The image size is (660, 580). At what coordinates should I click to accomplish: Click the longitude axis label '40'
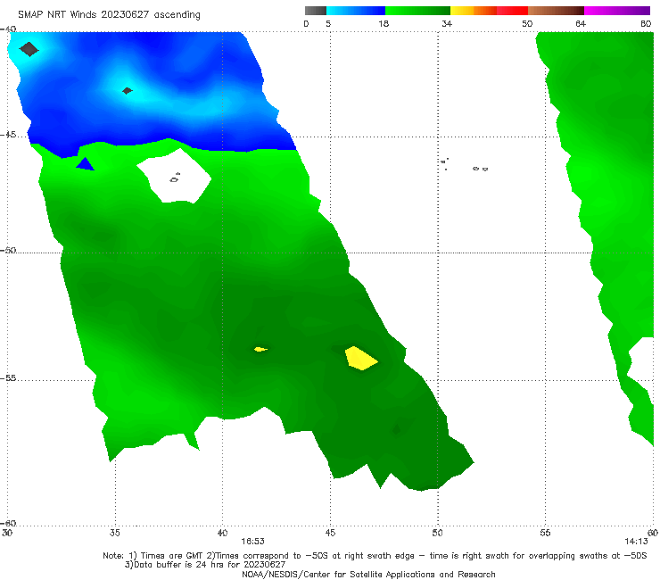222,533
